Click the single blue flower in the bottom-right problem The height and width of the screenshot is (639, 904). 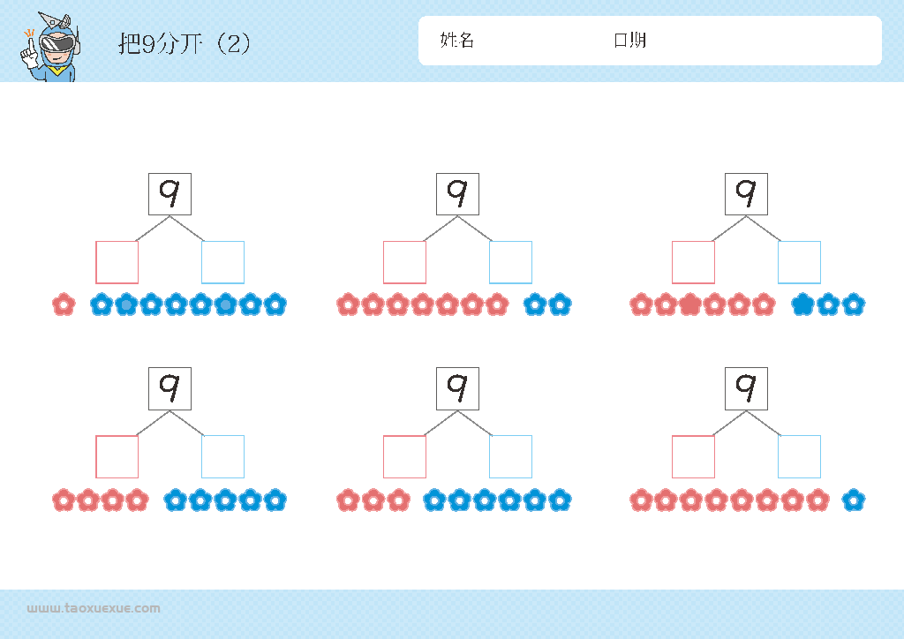pyautogui.click(x=854, y=500)
